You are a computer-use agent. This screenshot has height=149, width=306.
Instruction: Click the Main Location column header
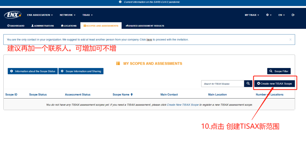tap(217, 95)
